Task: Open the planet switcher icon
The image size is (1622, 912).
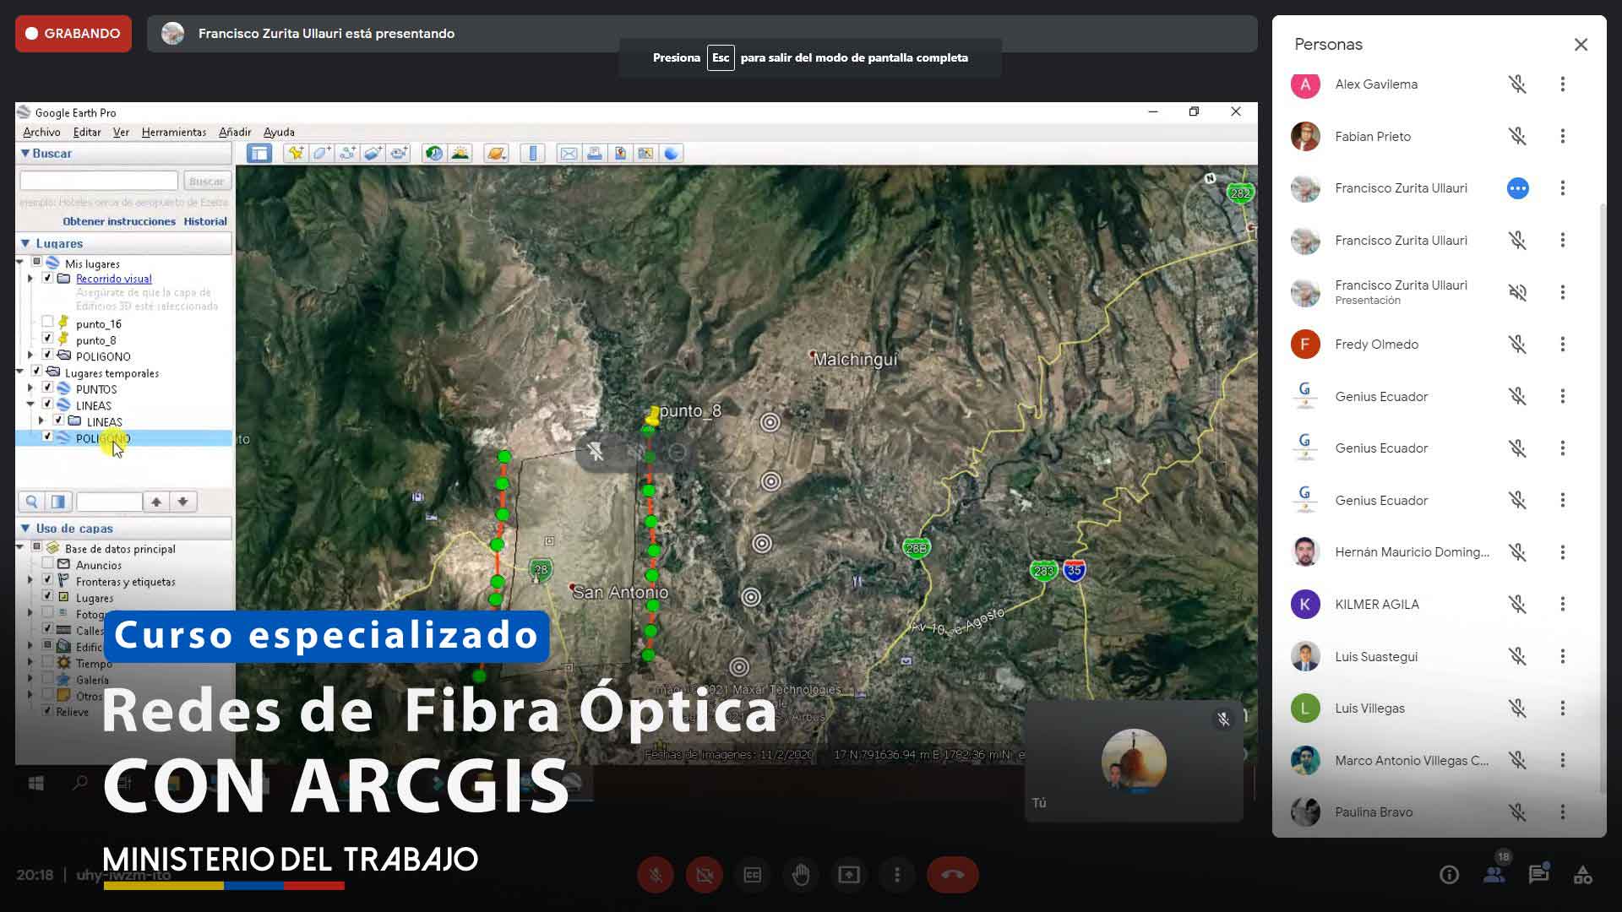Action: click(x=496, y=153)
